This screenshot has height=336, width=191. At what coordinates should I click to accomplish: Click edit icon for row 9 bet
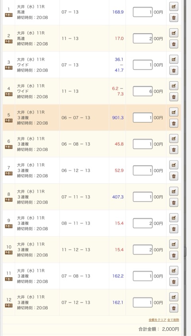(x=173, y=218)
